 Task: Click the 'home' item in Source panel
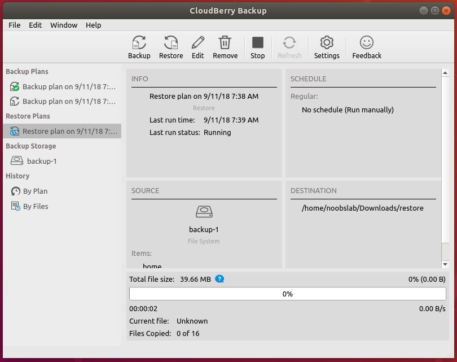click(x=152, y=265)
